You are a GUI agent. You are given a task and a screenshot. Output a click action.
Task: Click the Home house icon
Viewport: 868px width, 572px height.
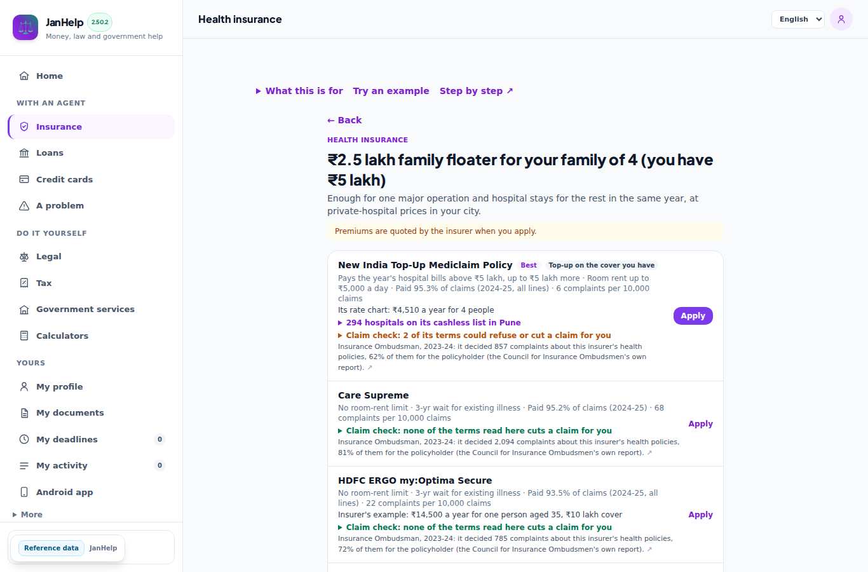pyautogui.click(x=24, y=76)
